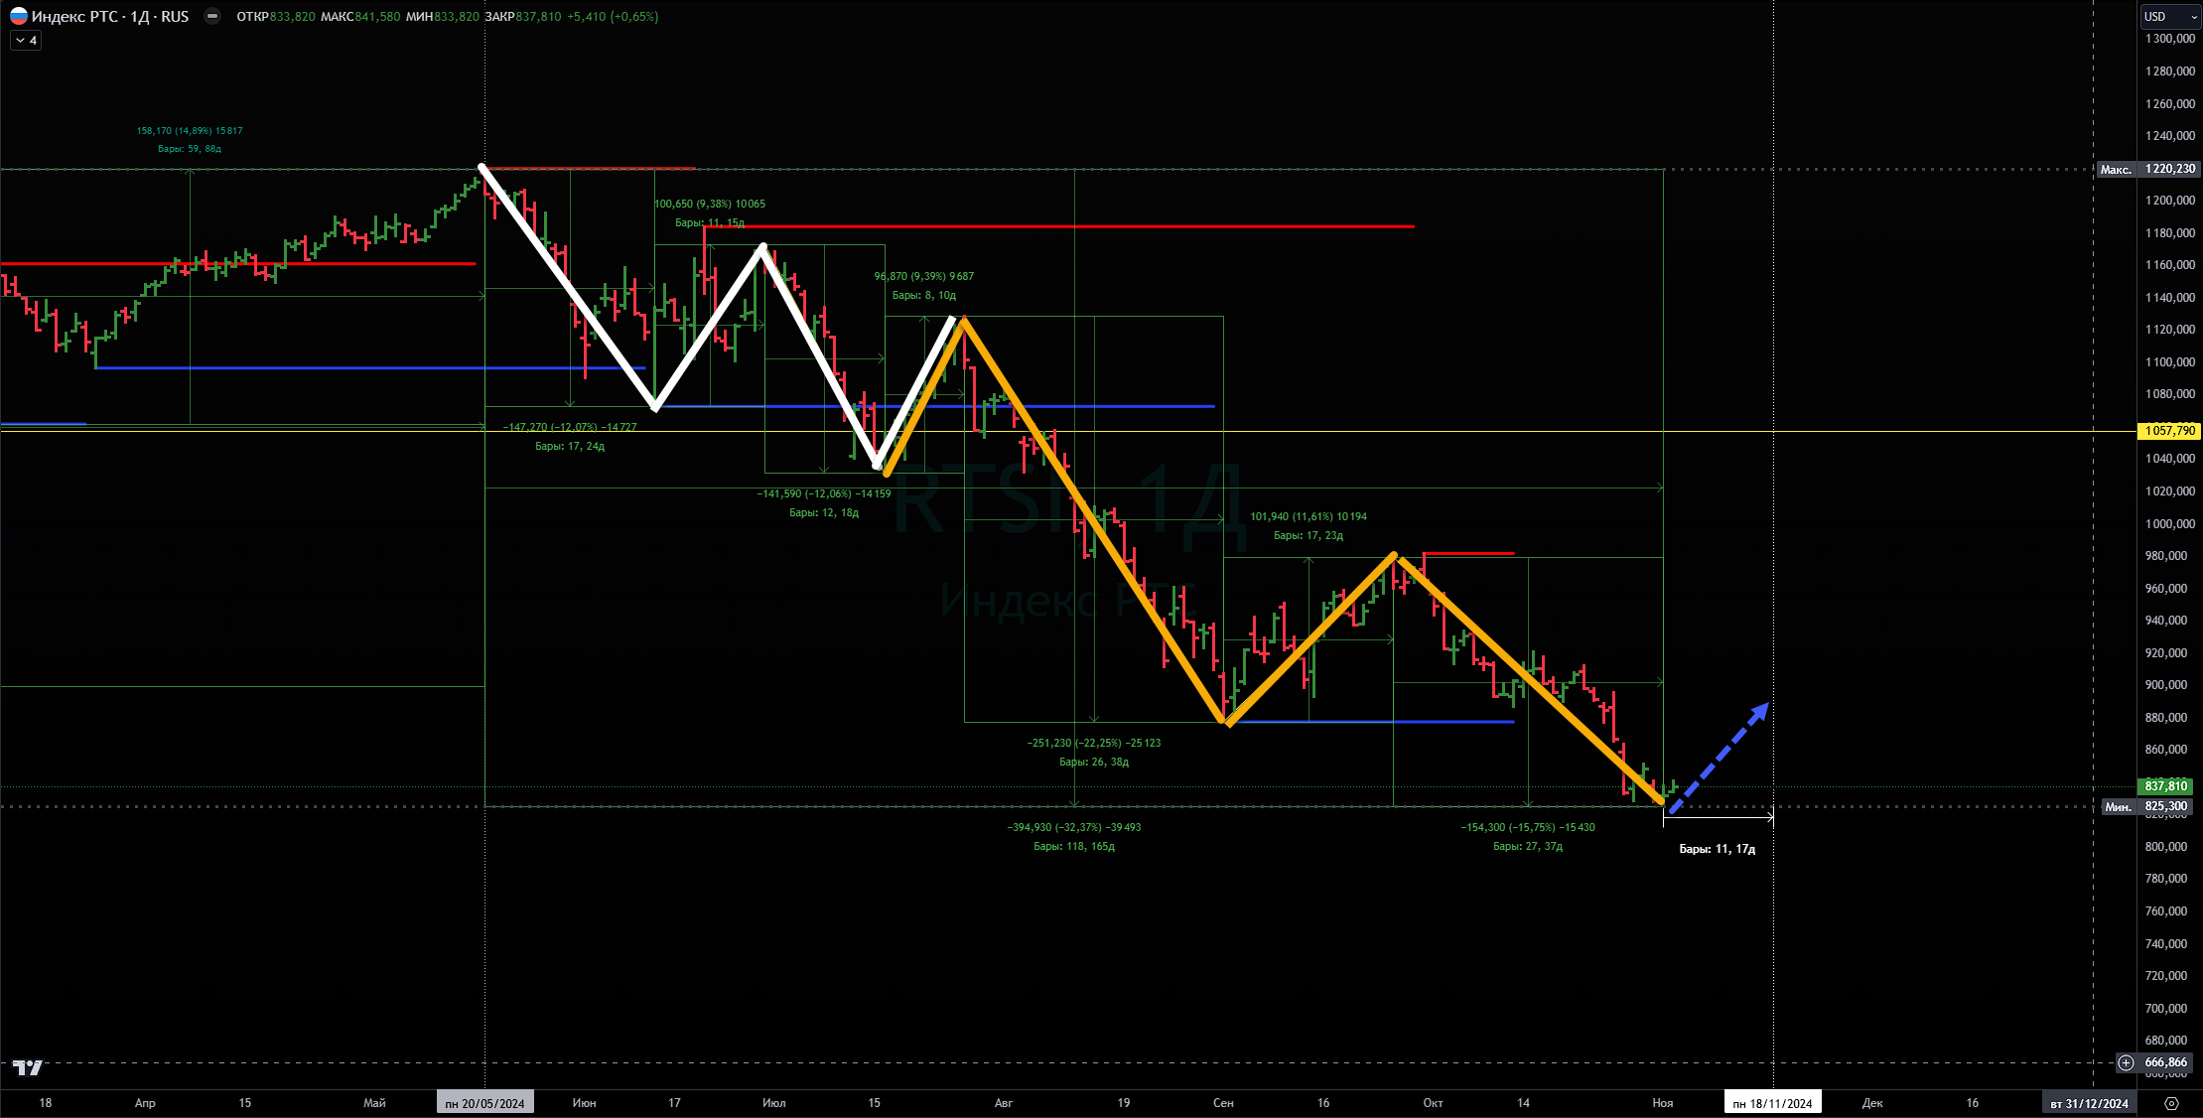The height and width of the screenshot is (1118, 2203).
Task: Click Ноя on the time axis
Action: (x=1663, y=1103)
